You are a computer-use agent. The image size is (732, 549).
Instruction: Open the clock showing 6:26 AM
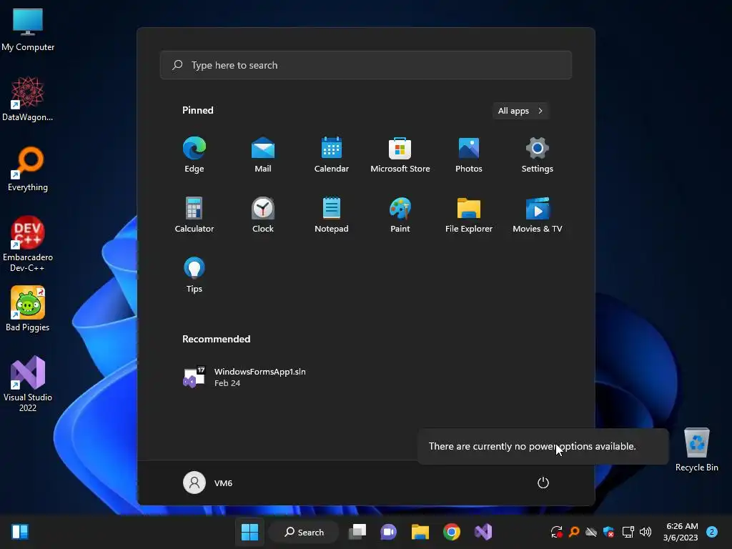click(681, 532)
